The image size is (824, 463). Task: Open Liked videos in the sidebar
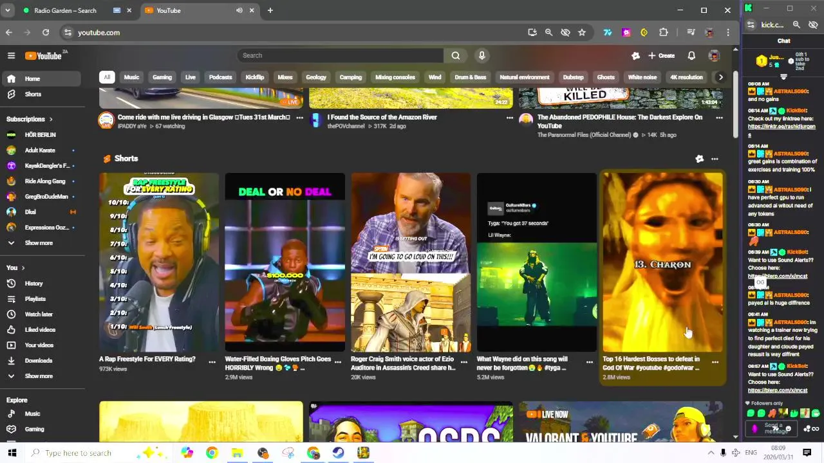[x=40, y=330]
